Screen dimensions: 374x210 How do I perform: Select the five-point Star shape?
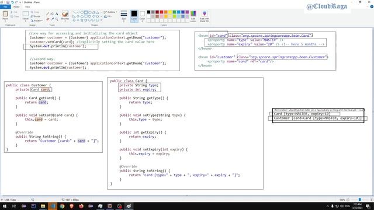(82, 20)
